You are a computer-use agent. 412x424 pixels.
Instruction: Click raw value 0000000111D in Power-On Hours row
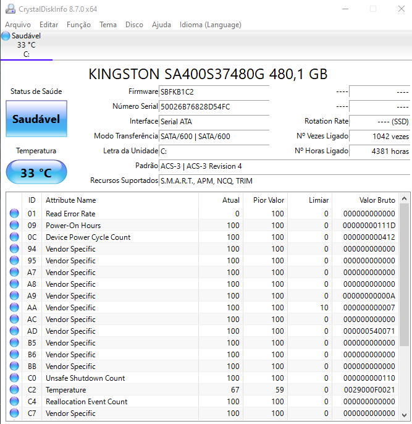(x=369, y=225)
